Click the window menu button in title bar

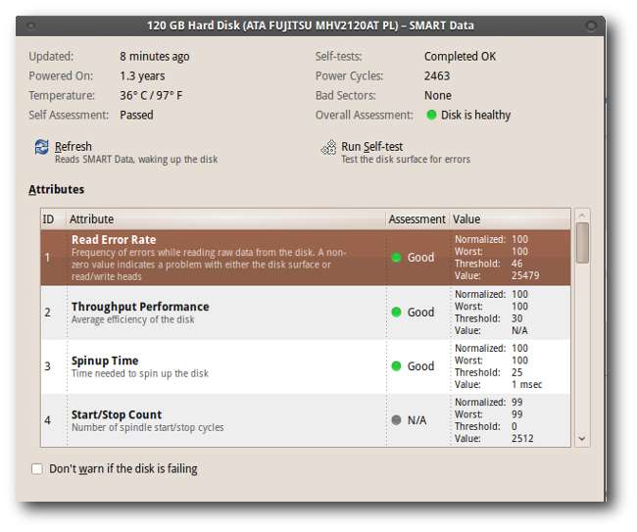click(x=31, y=26)
